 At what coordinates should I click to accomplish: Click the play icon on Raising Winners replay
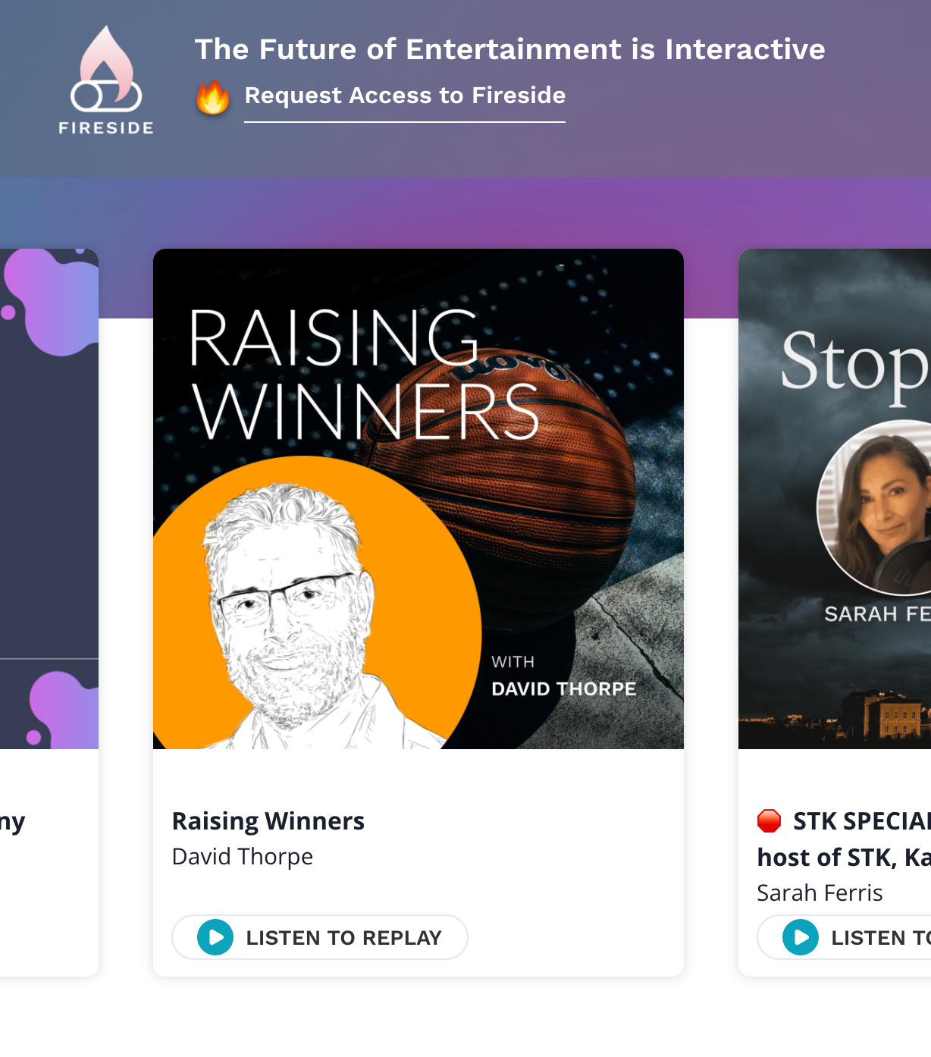tap(215, 937)
